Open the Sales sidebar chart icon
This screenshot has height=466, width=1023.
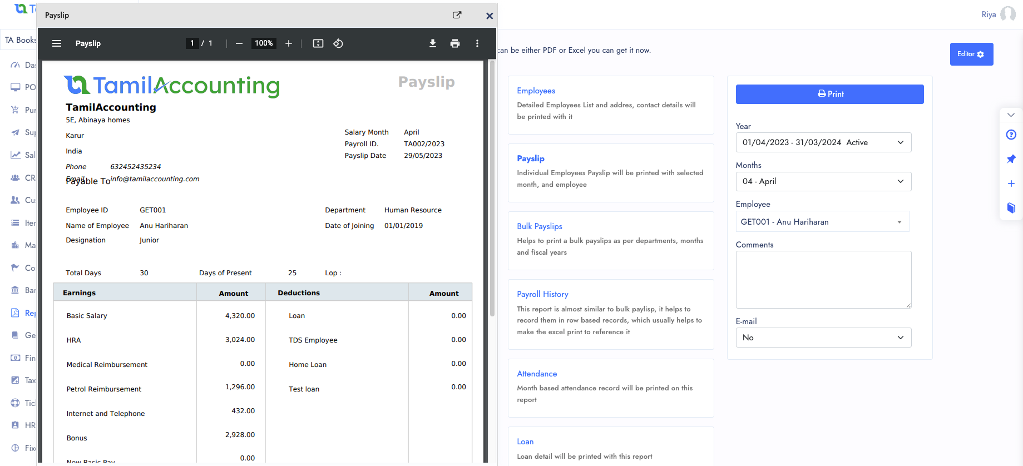(x=16, y=155)
